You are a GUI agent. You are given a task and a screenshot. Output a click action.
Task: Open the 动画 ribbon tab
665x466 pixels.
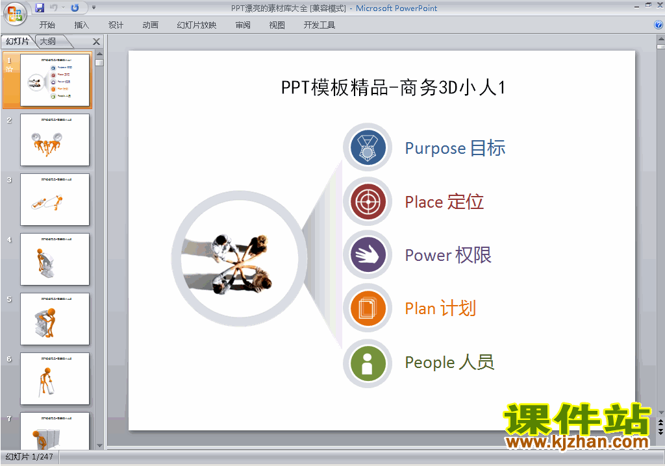[150, 25]
